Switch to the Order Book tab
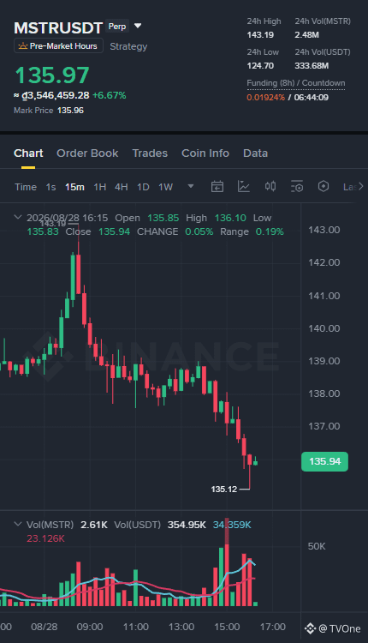Viewport: 368px width, 643px height. pos(87,153)
